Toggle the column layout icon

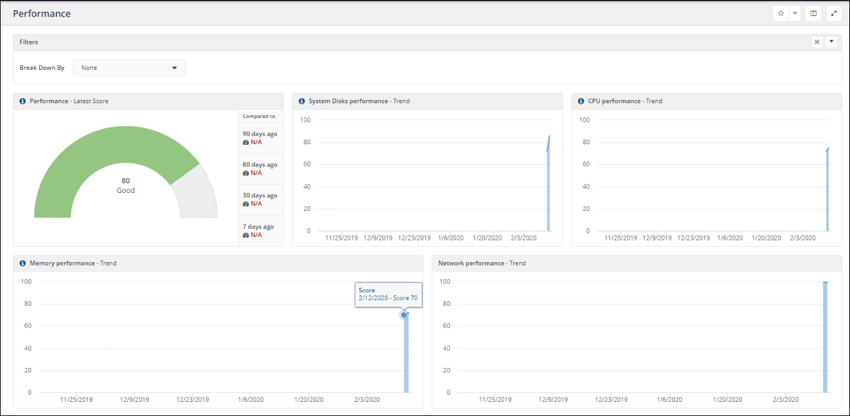(x=814, y=13)
